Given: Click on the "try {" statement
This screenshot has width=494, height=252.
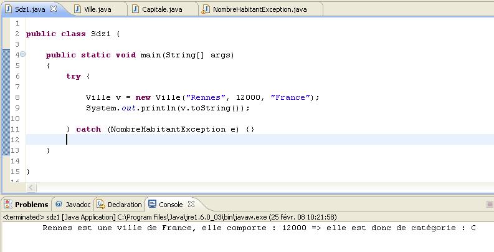Looking at the screenshot, I should (78, 76).
